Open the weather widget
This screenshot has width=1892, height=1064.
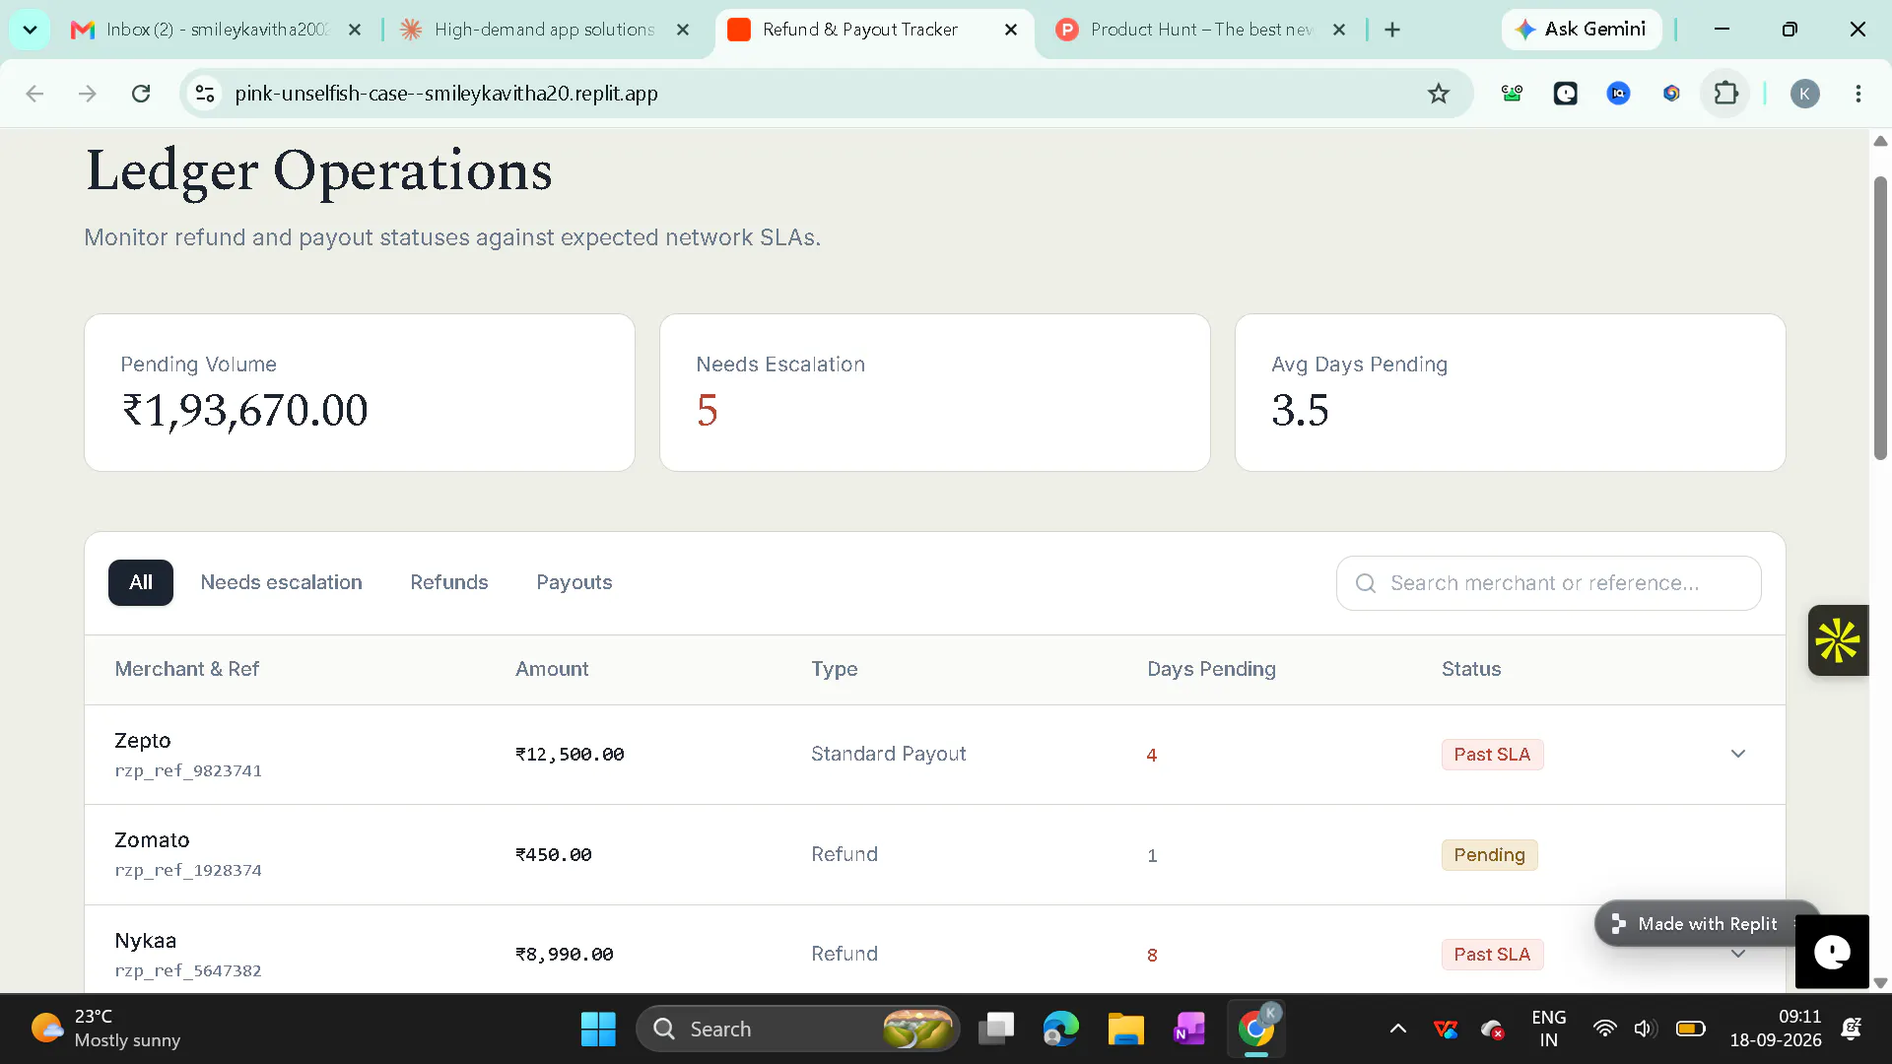[x=106, y=1030]
